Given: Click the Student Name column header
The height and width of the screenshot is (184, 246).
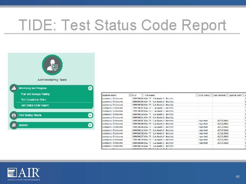Looking at the screenshot, I should tap(109, 95).
